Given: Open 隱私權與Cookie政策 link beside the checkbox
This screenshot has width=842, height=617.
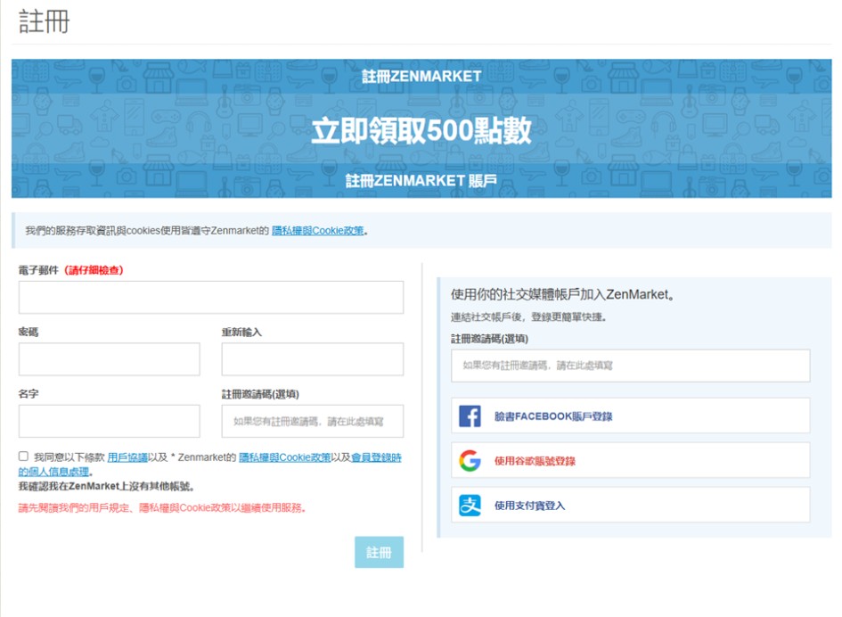Looking at the screenshot, I should tap(284, 457).
